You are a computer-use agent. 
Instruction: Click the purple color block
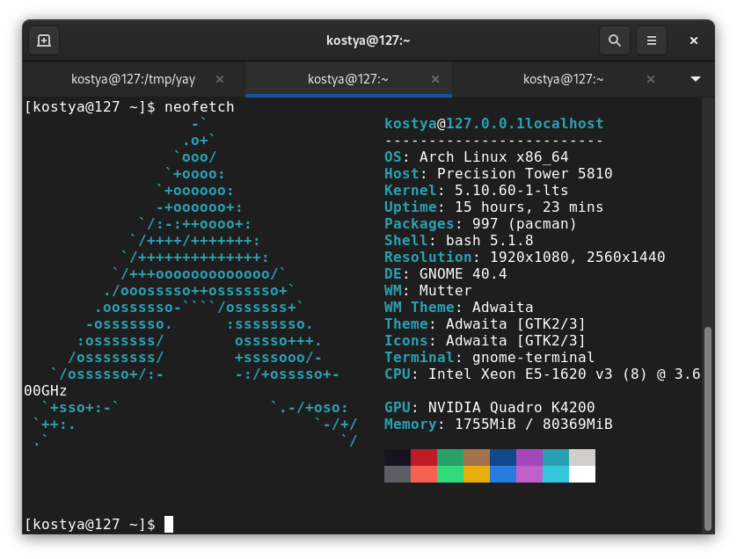[529, 457]
